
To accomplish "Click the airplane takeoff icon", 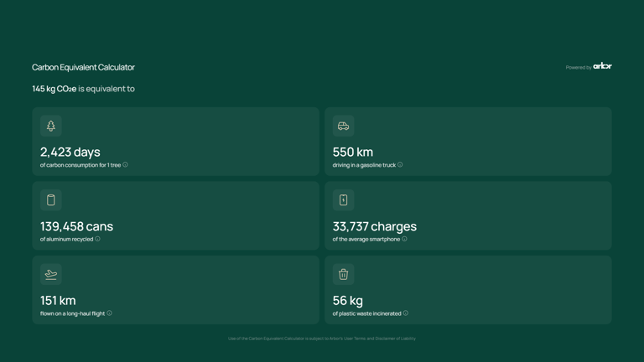I will click(51, 274).
